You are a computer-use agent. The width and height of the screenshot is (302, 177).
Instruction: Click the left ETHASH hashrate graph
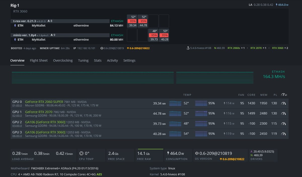(93, 78)
